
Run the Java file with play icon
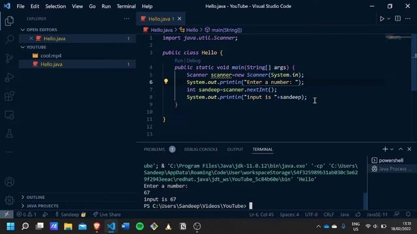coord(382,19)
